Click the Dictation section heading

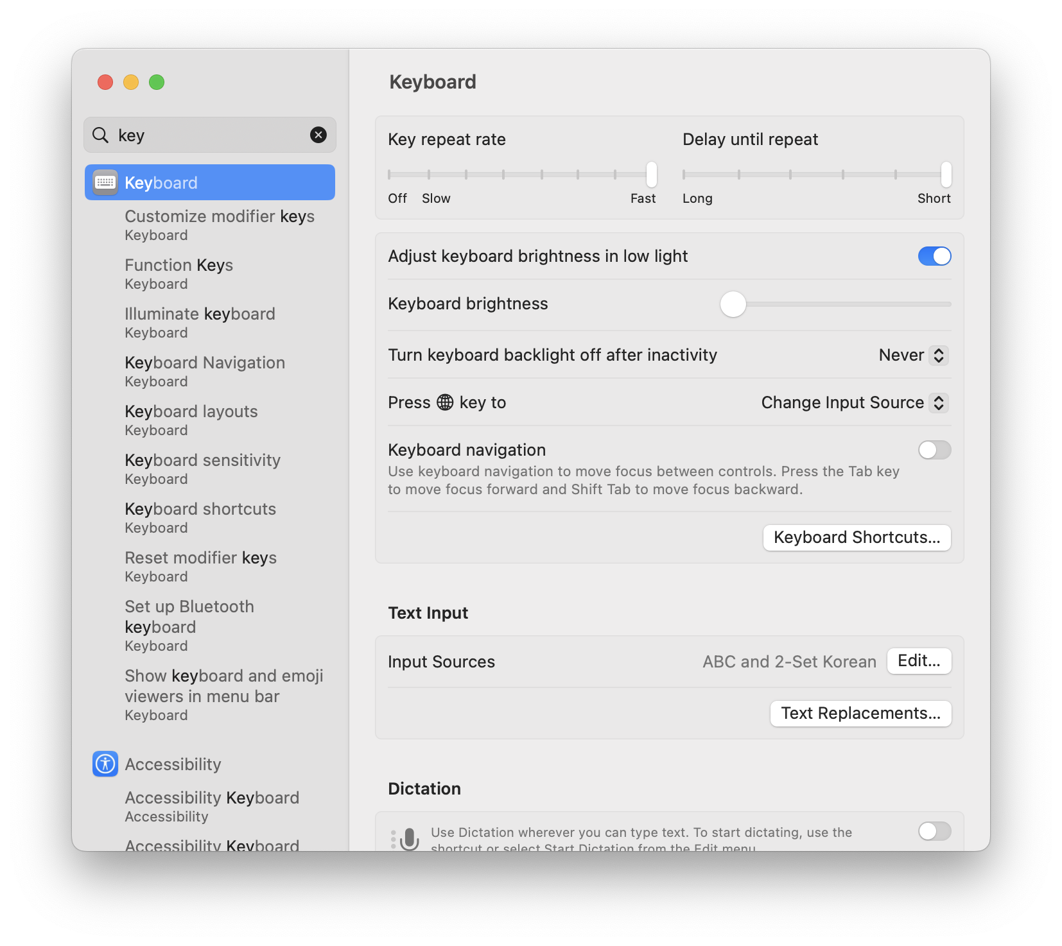pos(424,789)
